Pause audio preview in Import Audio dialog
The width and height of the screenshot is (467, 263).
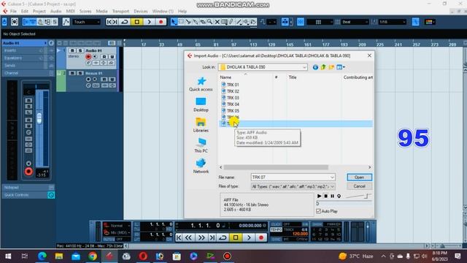coord(333,196)
